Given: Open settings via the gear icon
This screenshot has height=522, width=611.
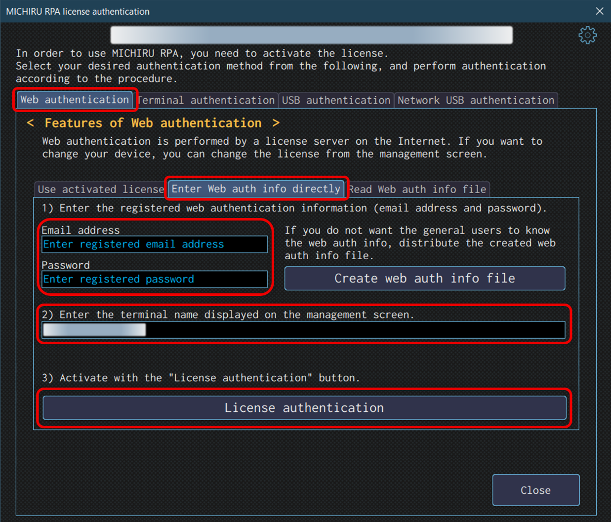Looking at the screenshot, I should [587, 35].
